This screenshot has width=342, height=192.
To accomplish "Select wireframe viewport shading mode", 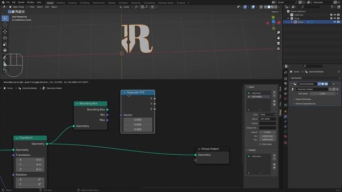I will (266, 7).
